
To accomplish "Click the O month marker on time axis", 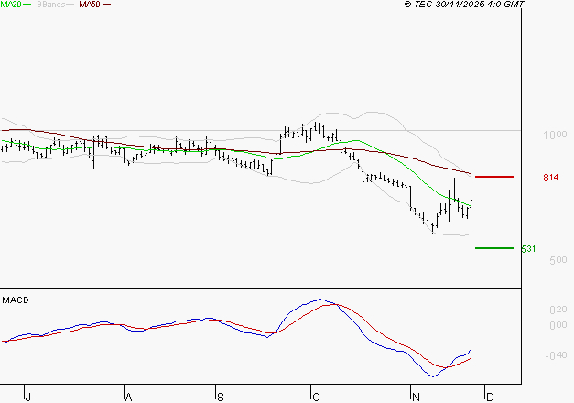I will pos(316,397).
